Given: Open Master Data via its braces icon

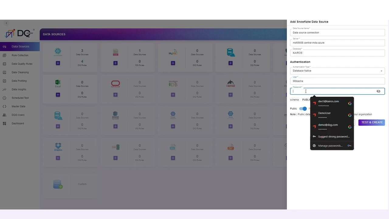Looking at the screenshot, I should (x=4, y=106).
